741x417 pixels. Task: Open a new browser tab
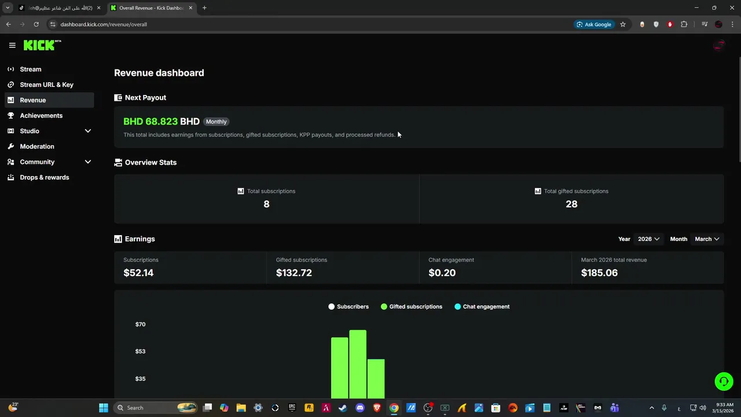pos(204,8)
